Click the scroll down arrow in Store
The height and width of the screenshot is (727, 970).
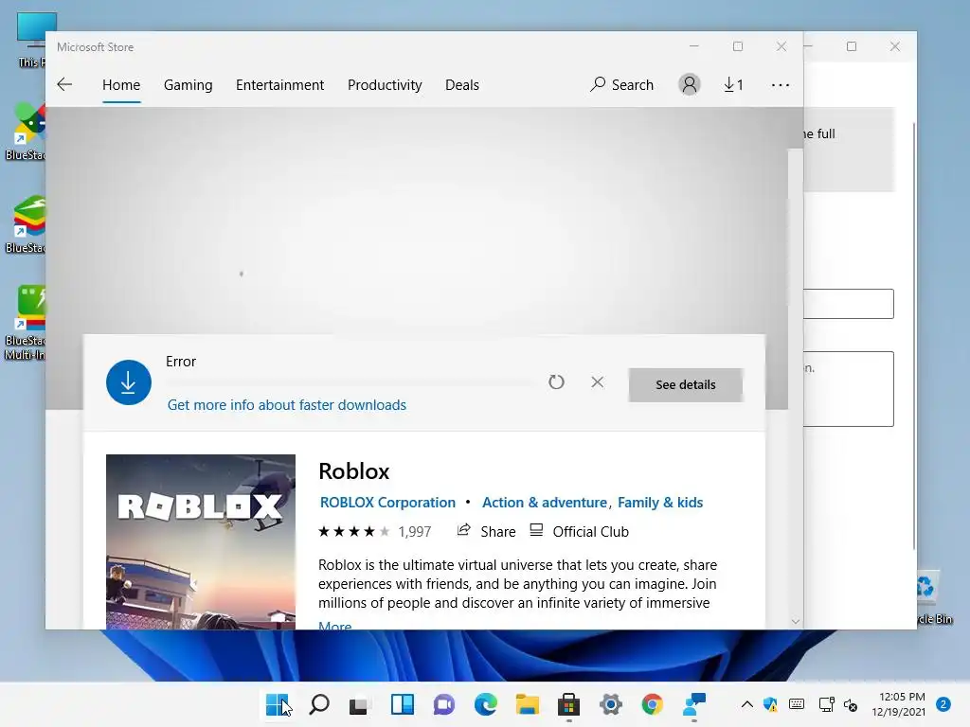(x=796, y=621)
